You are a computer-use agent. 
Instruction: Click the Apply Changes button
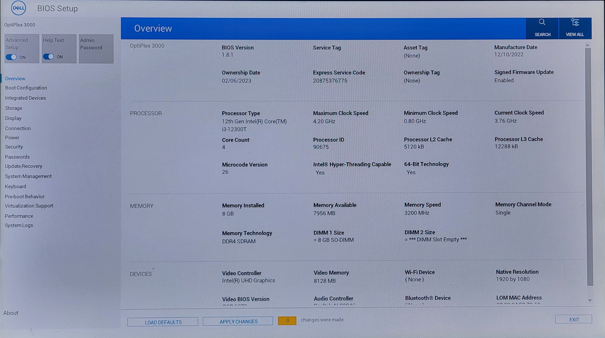239,321
